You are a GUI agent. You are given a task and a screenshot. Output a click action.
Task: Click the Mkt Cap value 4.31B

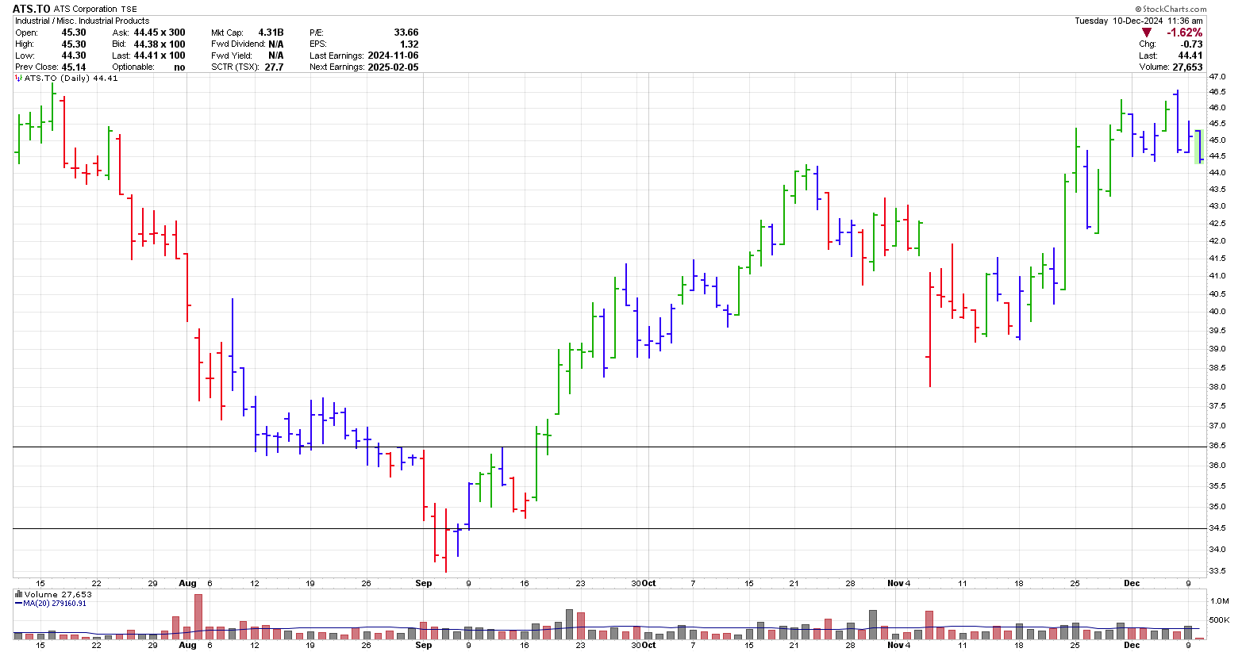(271, 33)
